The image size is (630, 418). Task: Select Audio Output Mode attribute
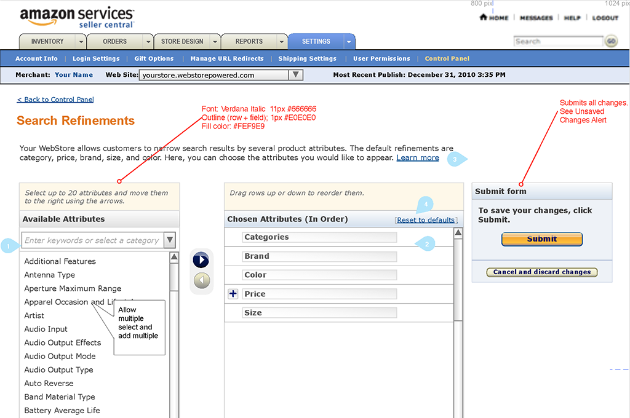60,356
